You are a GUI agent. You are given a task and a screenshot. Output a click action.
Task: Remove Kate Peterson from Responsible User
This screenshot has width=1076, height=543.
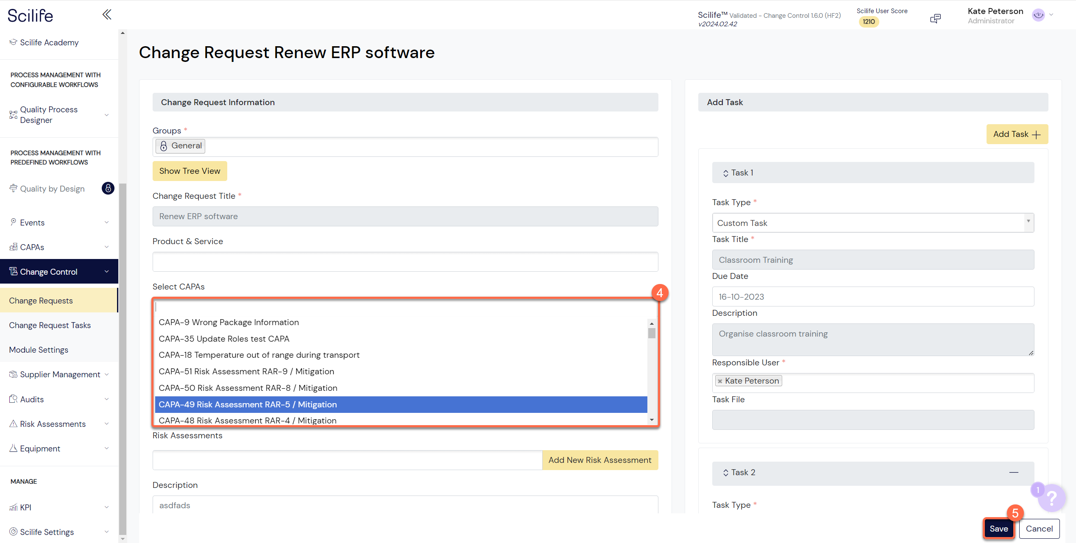719,381
